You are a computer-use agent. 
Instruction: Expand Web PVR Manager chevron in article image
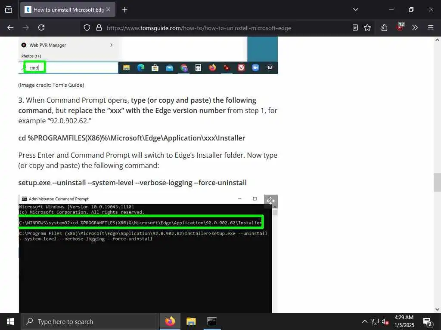112,45
